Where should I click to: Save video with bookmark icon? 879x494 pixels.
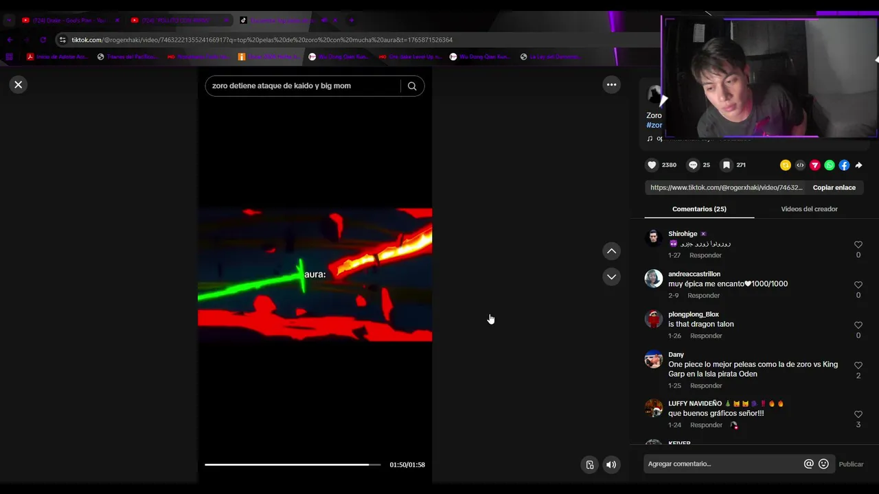(727, 165)
